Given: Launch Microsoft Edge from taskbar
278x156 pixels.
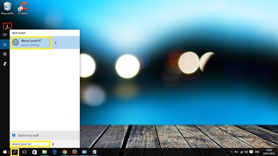Looking at the screenshot, I should tap(55, 152).
